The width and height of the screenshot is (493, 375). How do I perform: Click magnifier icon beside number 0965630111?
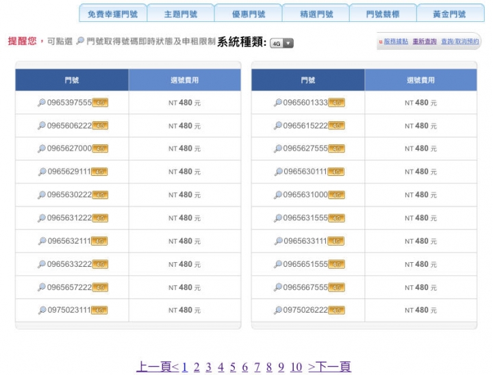tap(279, 172)
